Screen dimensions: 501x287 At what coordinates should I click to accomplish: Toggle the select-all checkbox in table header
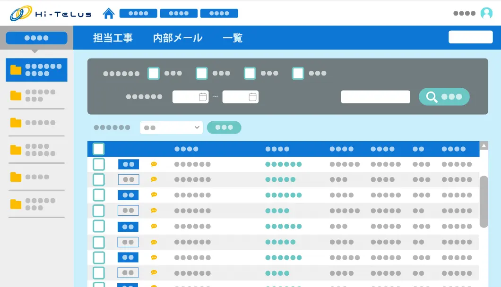point(98,149)
